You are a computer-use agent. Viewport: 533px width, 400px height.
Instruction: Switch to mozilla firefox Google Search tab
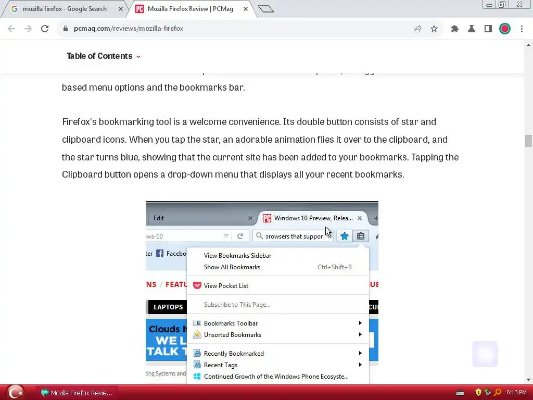coord(65,9)
